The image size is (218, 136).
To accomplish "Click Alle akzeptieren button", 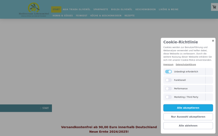I will 188,108.
